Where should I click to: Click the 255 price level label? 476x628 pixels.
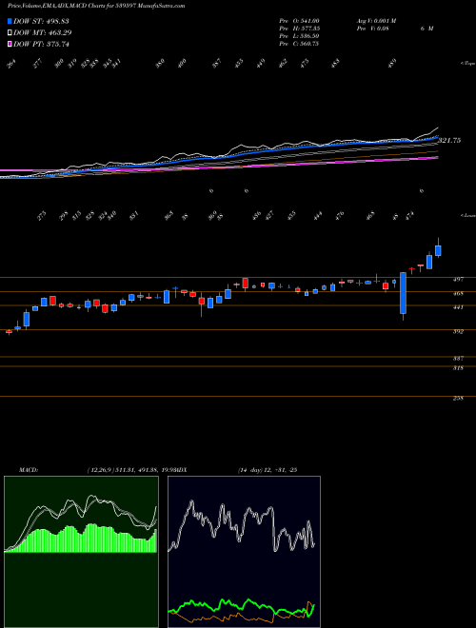point(459,399)
